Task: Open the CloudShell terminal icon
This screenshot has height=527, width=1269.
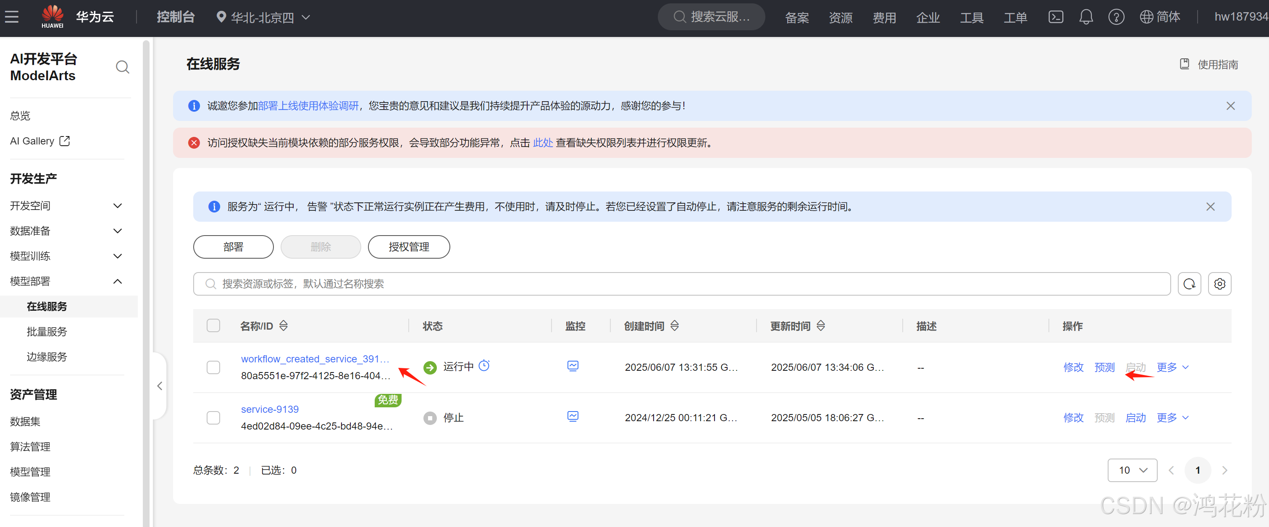Action: 1055,17
